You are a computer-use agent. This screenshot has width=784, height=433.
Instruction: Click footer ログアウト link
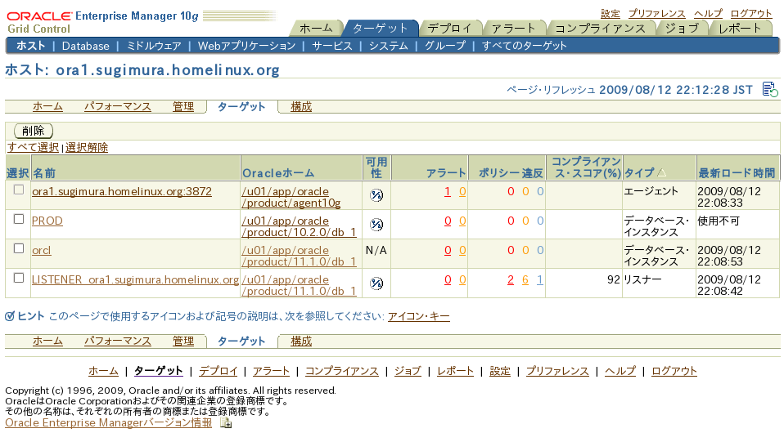pos(674,371)
